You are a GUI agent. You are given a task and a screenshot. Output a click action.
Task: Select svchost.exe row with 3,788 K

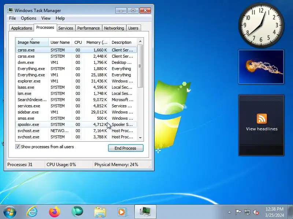point(76,137)
